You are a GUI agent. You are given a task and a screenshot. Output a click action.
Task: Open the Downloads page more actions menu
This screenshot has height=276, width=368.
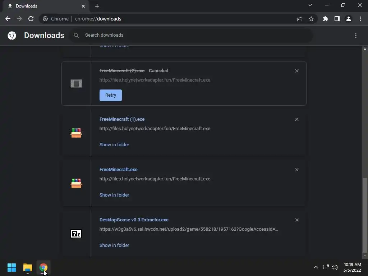[356, 36]
